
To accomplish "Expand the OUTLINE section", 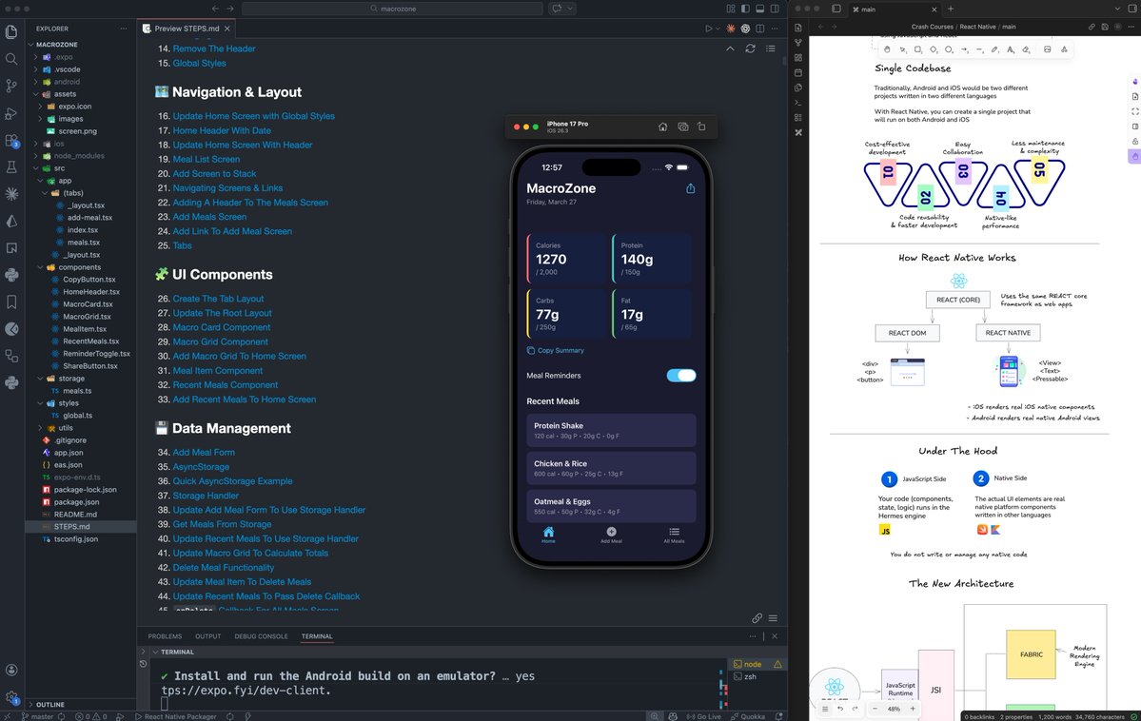I will tap(80, 704).
